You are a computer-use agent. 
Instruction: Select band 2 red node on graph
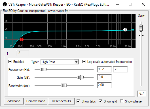coord(22,39)
